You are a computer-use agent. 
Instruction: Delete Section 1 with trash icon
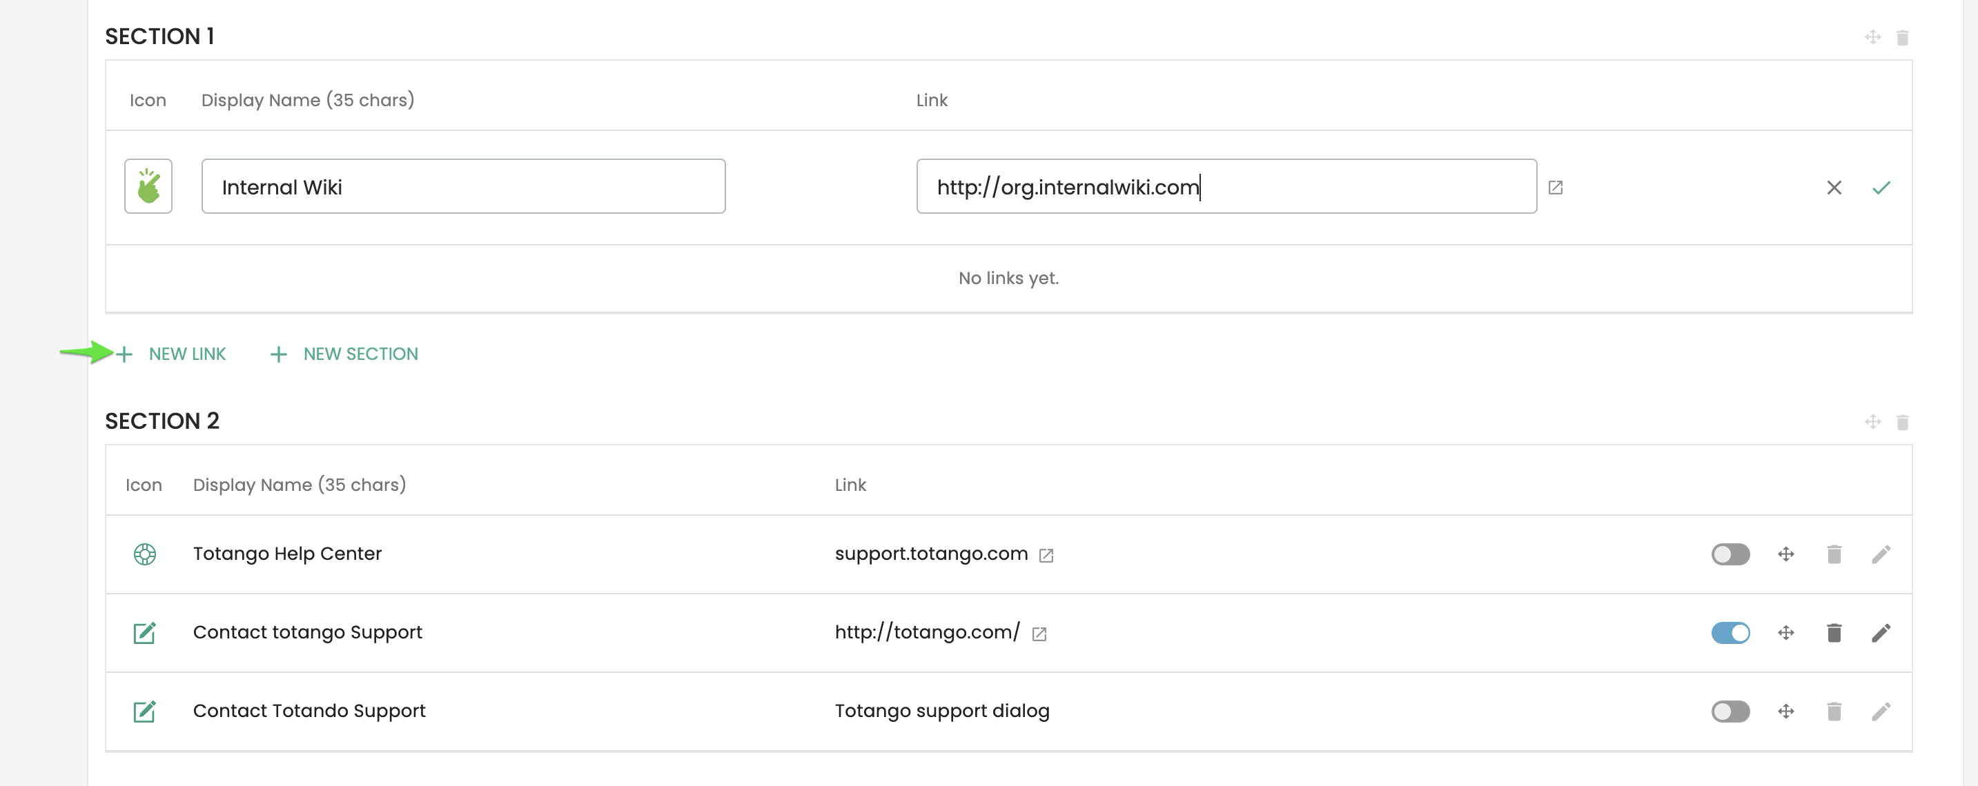click(1902, 37)
